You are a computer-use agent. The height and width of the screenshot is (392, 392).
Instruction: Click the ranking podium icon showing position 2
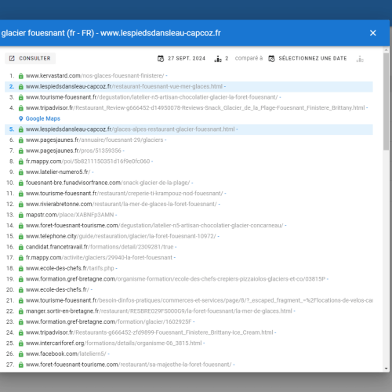[218, 59]
